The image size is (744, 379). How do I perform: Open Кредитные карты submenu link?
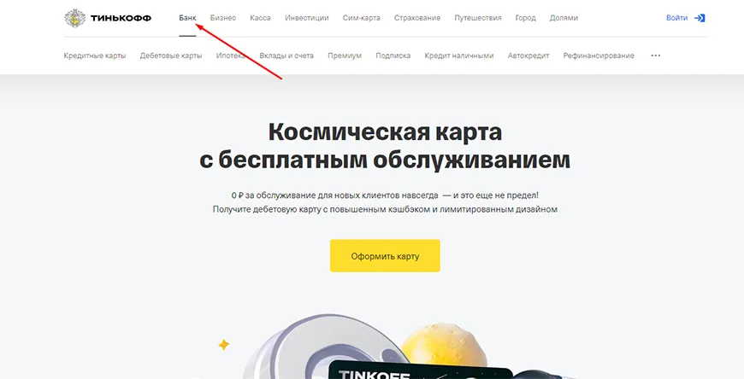click(95, 55)
